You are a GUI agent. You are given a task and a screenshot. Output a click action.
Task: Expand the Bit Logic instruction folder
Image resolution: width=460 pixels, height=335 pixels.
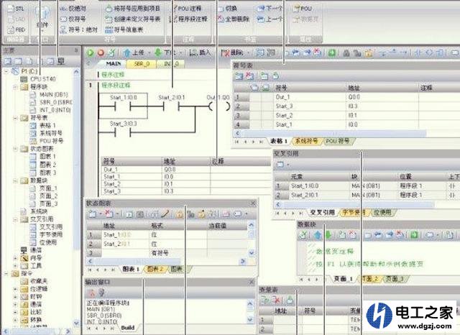tap(16, 289)
